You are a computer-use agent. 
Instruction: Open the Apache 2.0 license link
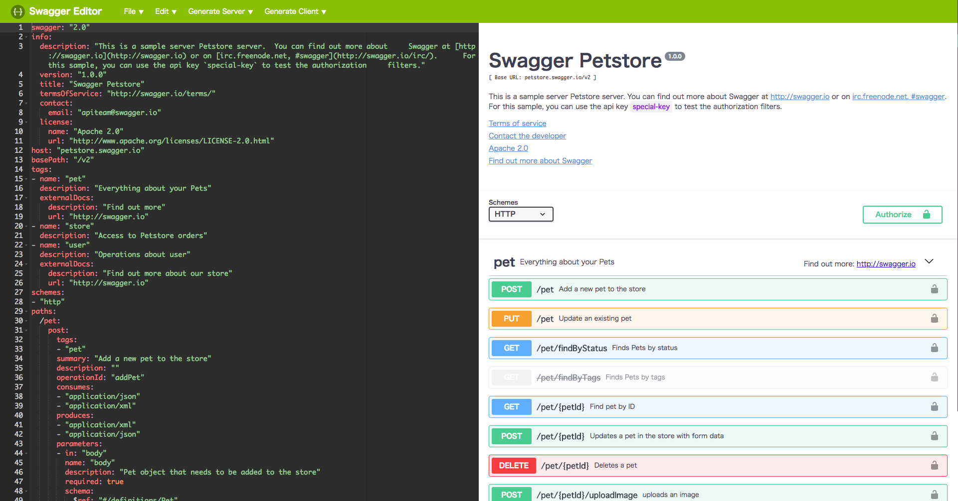508,148
